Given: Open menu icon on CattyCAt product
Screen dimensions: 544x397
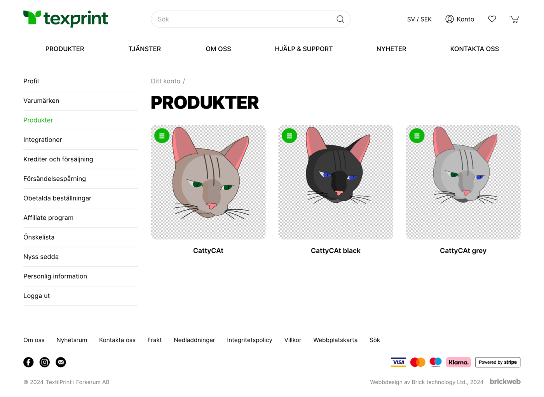Looking at the screenshot, I should tap(162, 136).
